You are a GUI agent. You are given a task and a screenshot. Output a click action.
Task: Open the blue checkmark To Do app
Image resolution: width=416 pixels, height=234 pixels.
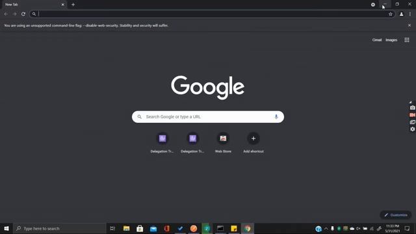pyautogui.click(x=180, y=228)
